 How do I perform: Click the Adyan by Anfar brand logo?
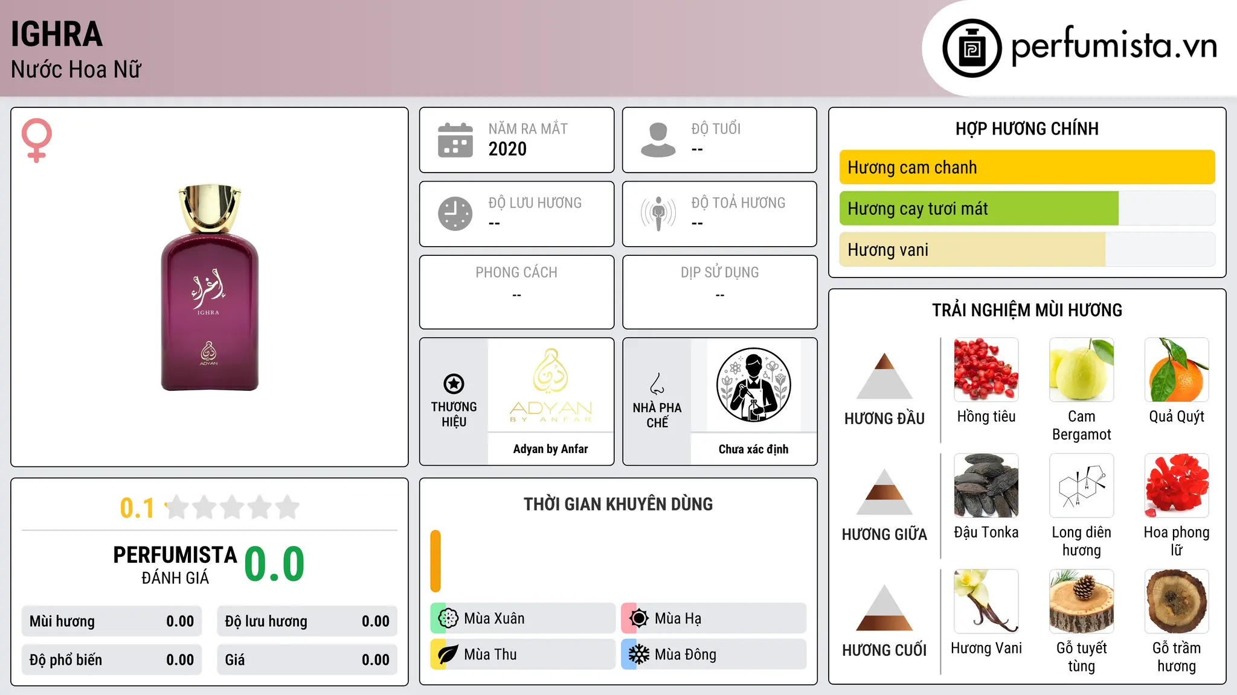[551, 386]
